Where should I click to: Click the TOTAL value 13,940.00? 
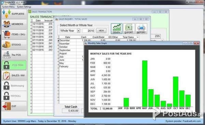point(108,109)
